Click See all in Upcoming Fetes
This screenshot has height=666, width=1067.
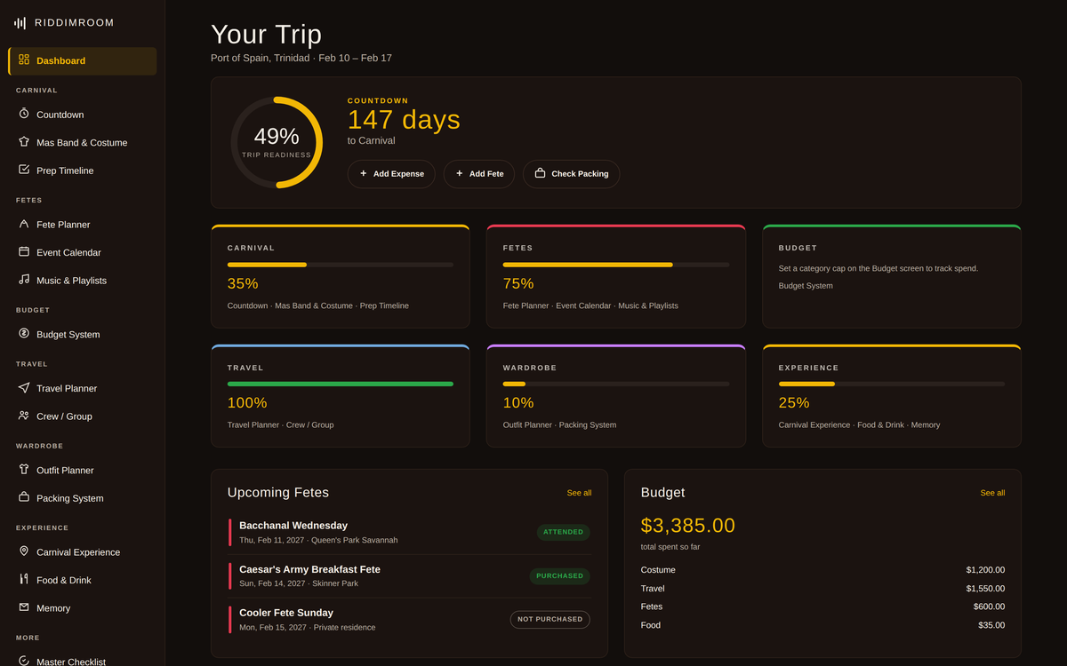(x=579, y=493)
